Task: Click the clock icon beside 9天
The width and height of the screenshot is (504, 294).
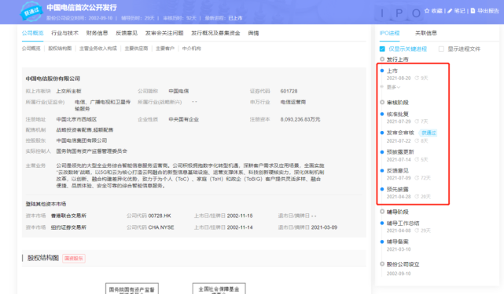Action: coord(417,78)
